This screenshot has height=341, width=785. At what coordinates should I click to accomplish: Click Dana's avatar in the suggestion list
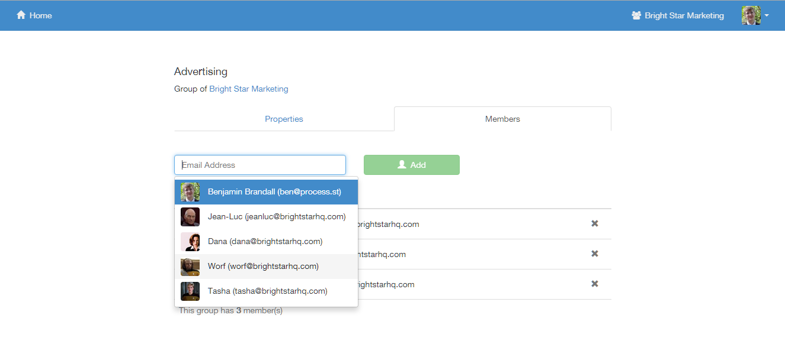190,242
